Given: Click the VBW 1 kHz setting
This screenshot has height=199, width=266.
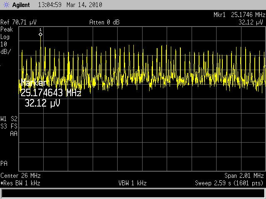Looking at the screenshot, I should click(133, 183).
